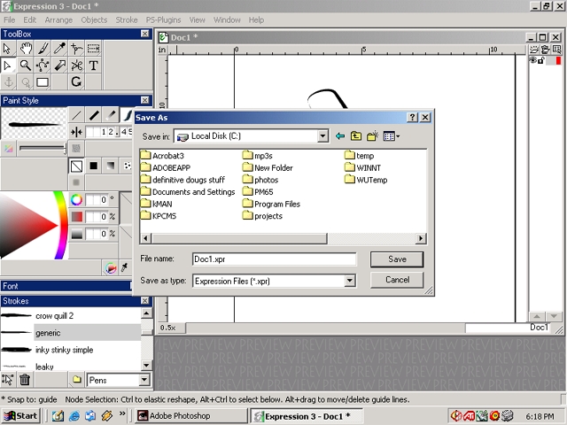Open the Program Files folder
The height and width of the screenshot is (425, 567).
tap(272, 204)
